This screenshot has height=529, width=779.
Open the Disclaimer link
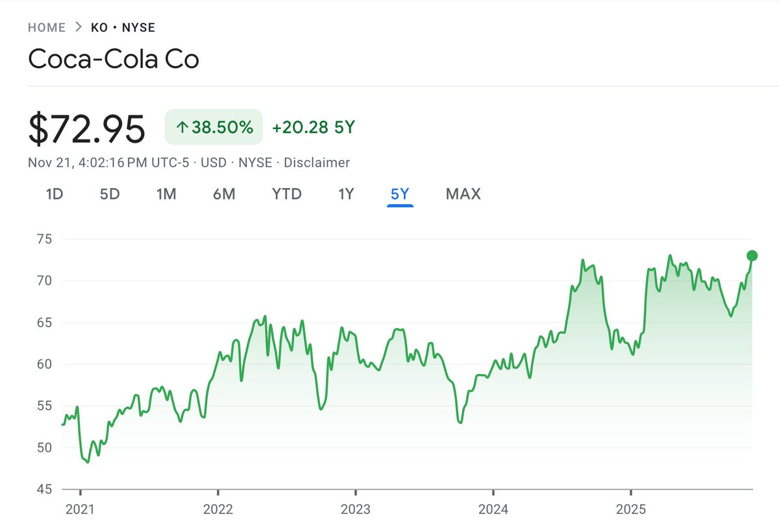click(317, 163)
